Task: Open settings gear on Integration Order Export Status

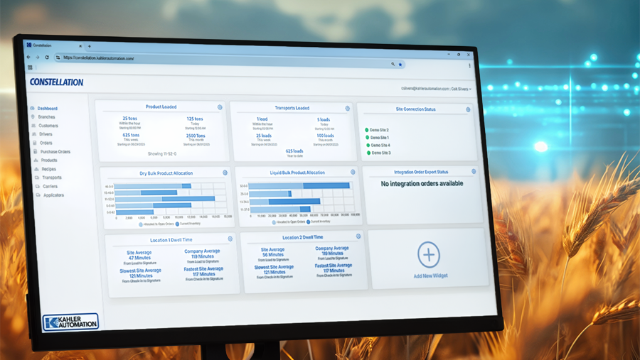Action: pos(474,172)
